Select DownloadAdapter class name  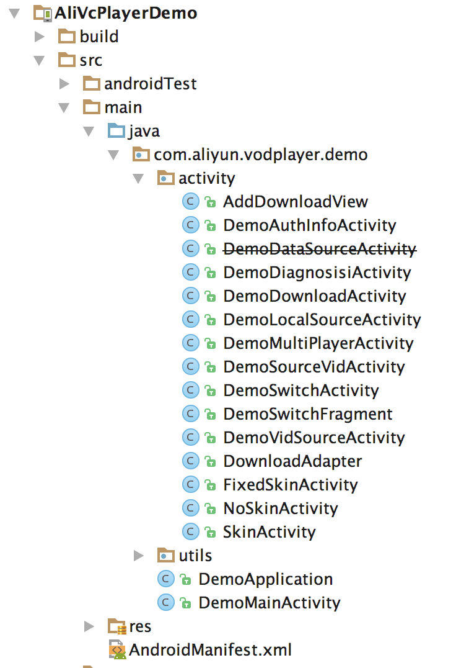click(x=292, y=461)
